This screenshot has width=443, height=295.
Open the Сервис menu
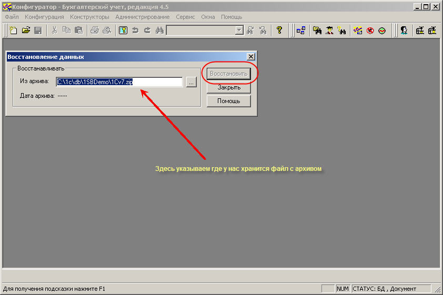pyautogui.click(x=185, y=17)
